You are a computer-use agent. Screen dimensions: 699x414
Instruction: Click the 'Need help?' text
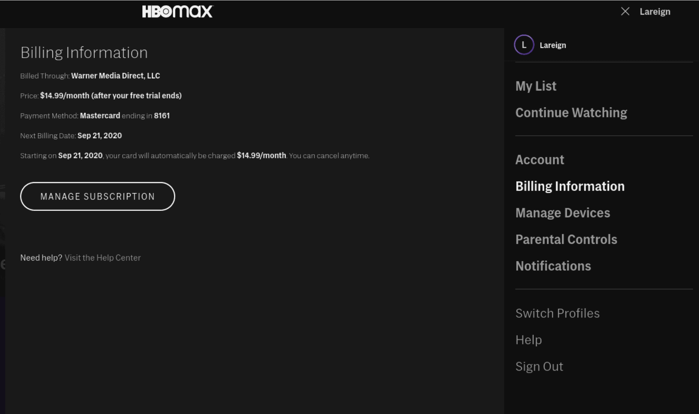[x=41, y=258]
